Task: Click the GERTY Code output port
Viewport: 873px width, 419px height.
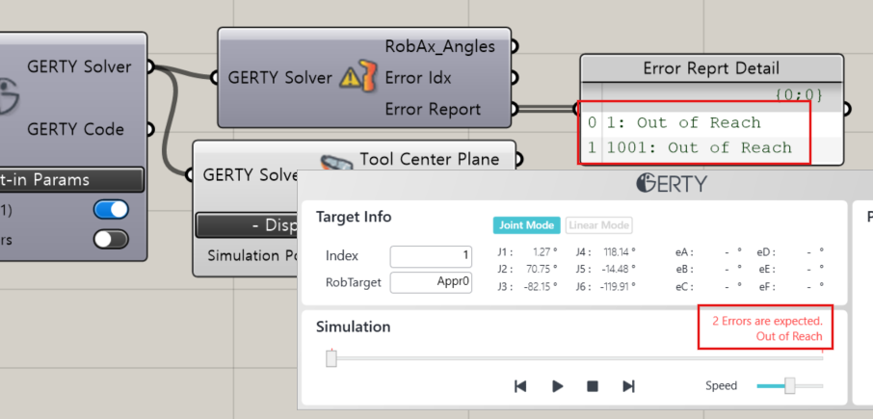Action: click(149, 130)
